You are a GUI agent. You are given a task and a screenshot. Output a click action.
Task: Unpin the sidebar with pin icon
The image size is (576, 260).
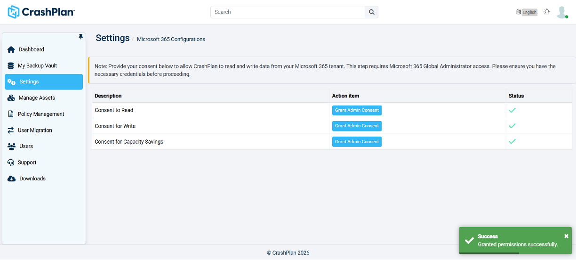80,37
